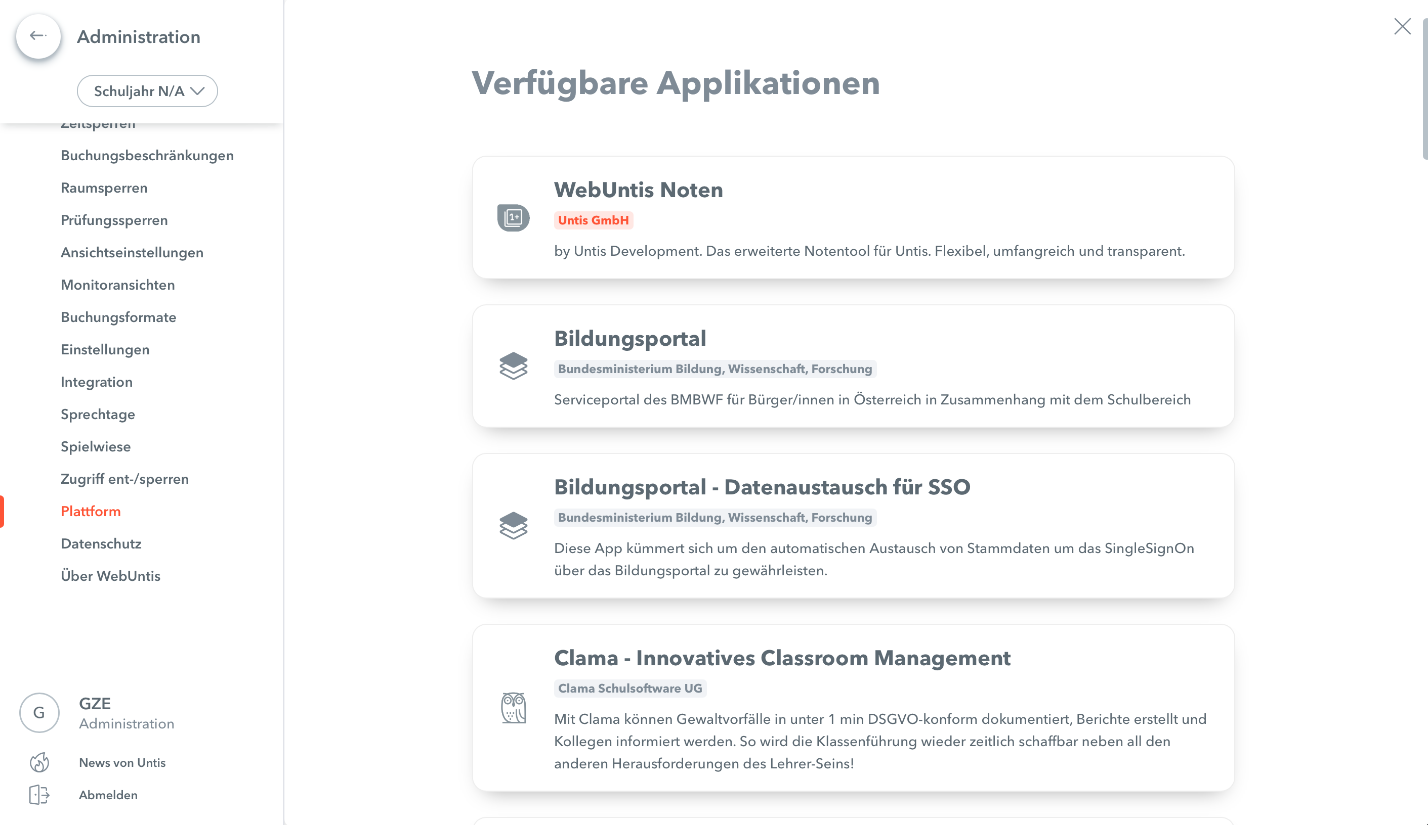
Task: Click the Bildungsportal layers icon
Action: click(513, 366)
